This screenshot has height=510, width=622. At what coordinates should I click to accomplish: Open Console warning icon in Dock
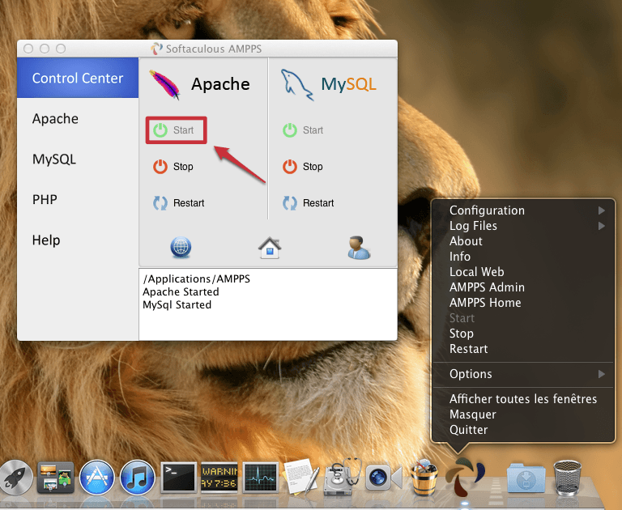coord(219,477)
